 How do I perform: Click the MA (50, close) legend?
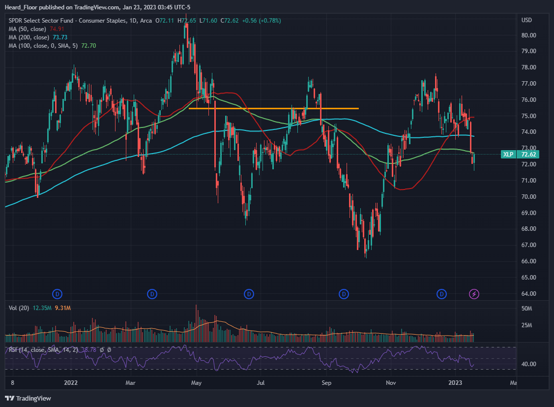pos(27,29)
